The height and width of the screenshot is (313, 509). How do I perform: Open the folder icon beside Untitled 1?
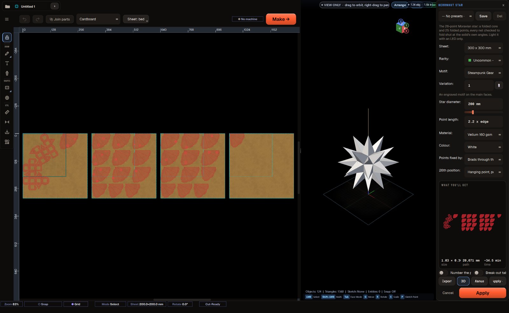(x=7, y=6)
